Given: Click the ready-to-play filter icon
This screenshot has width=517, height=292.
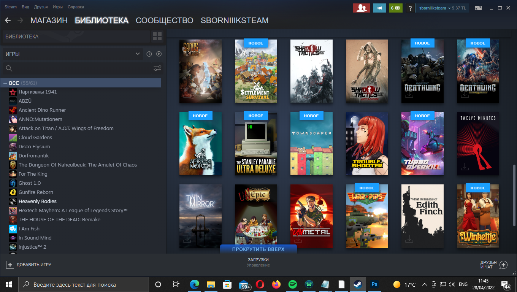Looking at the screenshot, I should tap(159, 54).
